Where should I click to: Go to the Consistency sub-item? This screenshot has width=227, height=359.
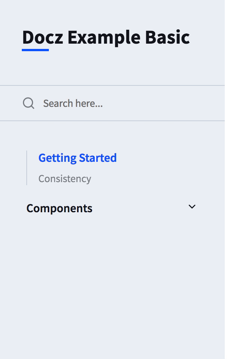tap(65, 179)
